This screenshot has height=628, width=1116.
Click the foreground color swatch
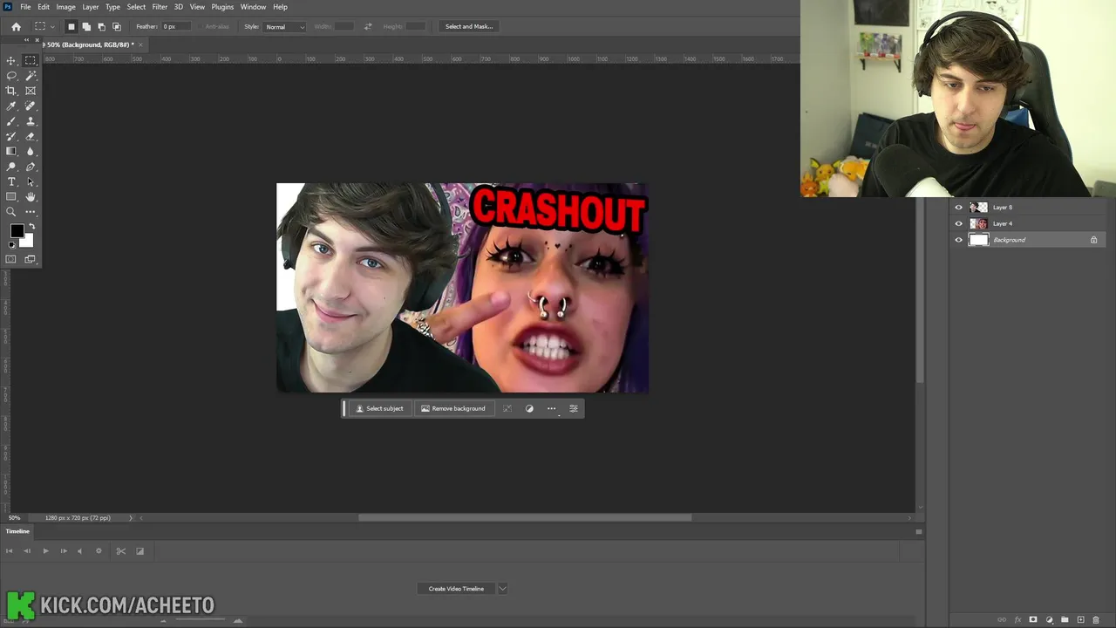16,231
